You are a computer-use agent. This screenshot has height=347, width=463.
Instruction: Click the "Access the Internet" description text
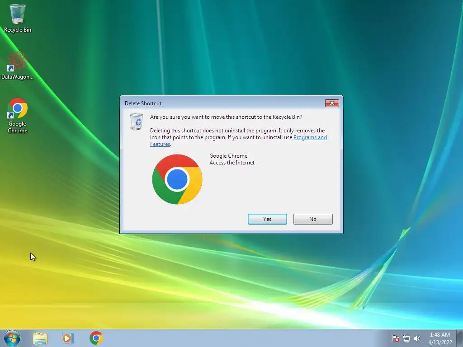pos(232,163)
